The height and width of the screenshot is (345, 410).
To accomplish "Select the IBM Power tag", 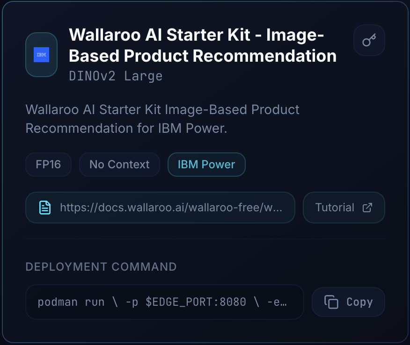I will pyautogui.click(x=206, y=165).
